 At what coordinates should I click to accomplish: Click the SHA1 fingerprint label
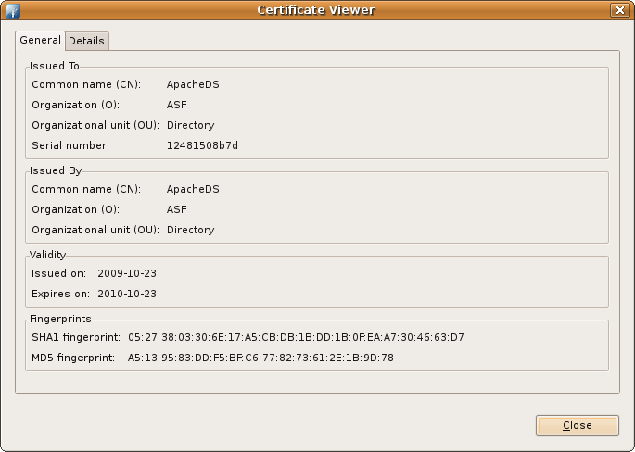tap(76, 337)
